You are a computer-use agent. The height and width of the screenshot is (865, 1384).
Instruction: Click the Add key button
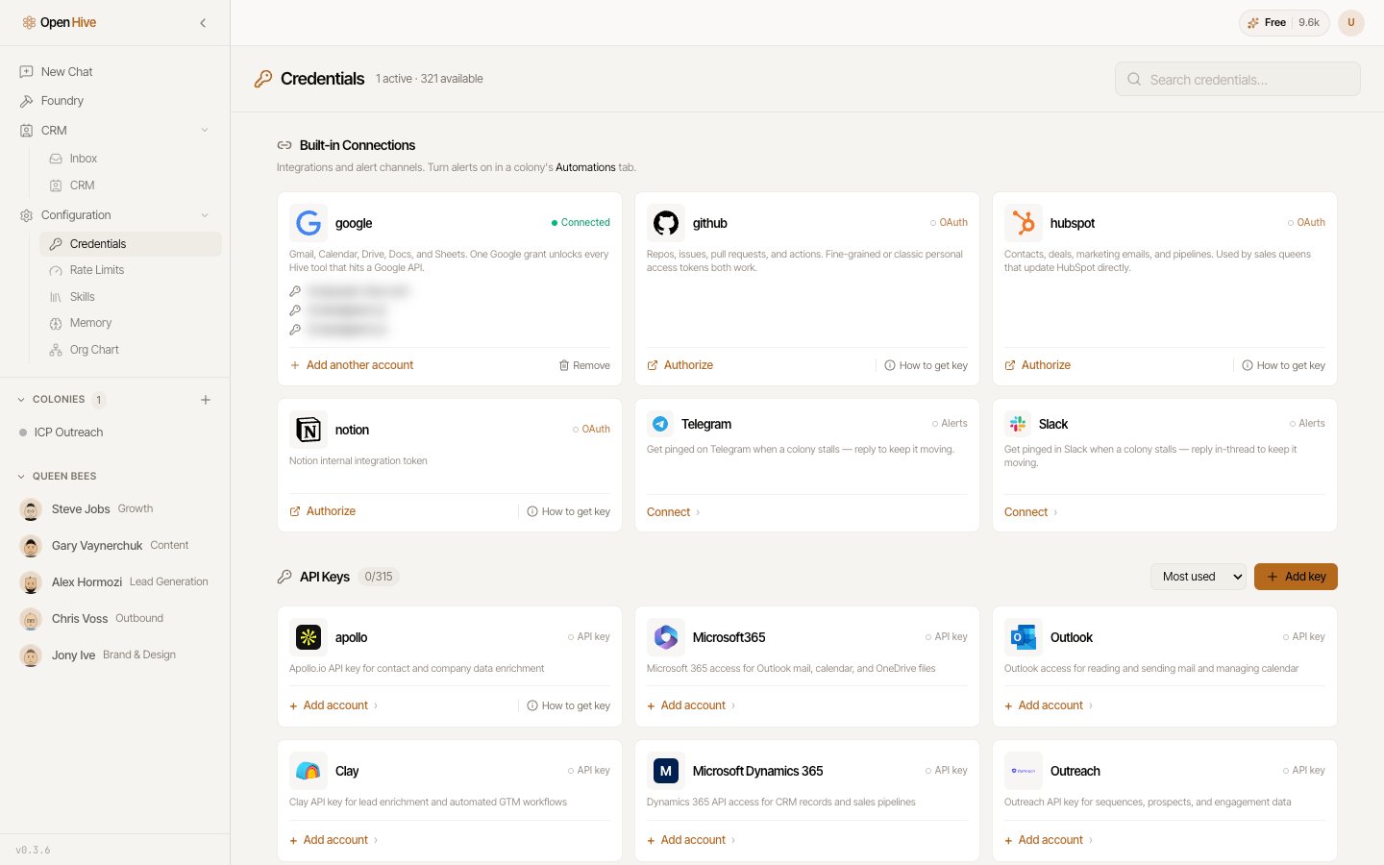pyautogui.click(x=1296, y=577)
